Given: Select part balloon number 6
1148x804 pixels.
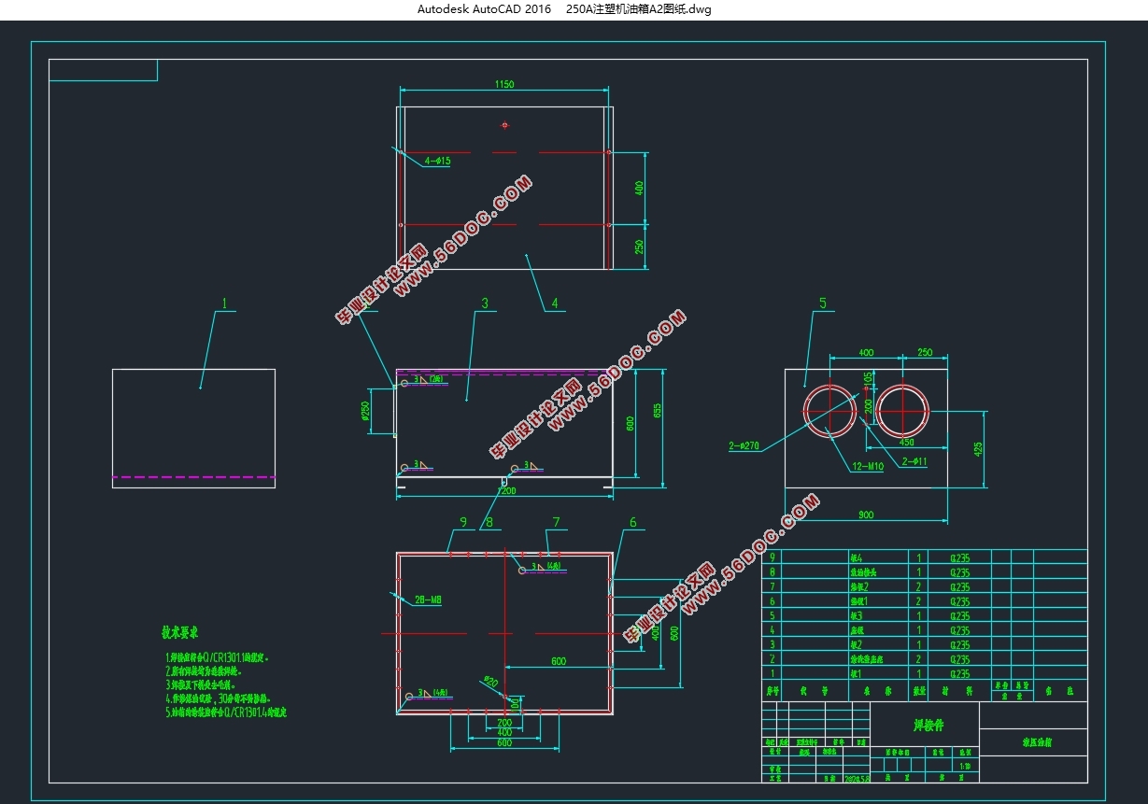Looking at the screenshot, I should [632, 522].
